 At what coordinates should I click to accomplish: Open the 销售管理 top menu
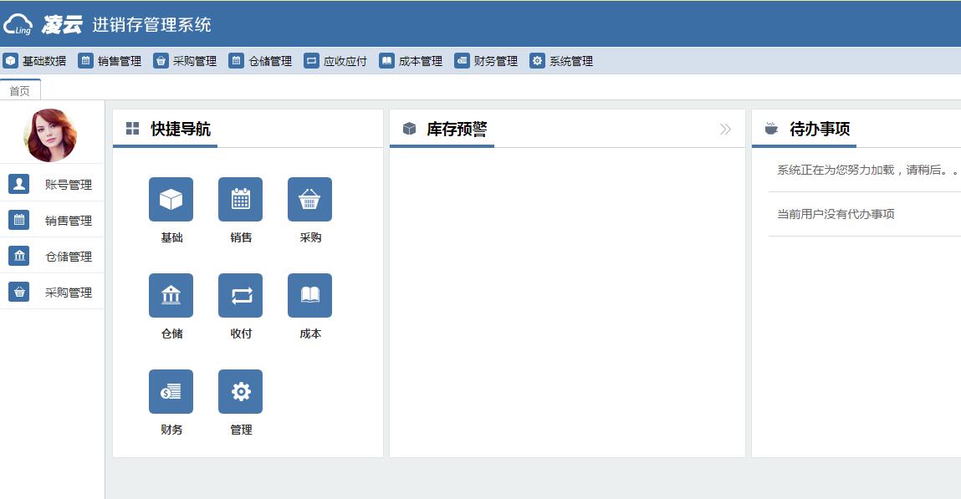pyautogui.click(x=110, y=61)
